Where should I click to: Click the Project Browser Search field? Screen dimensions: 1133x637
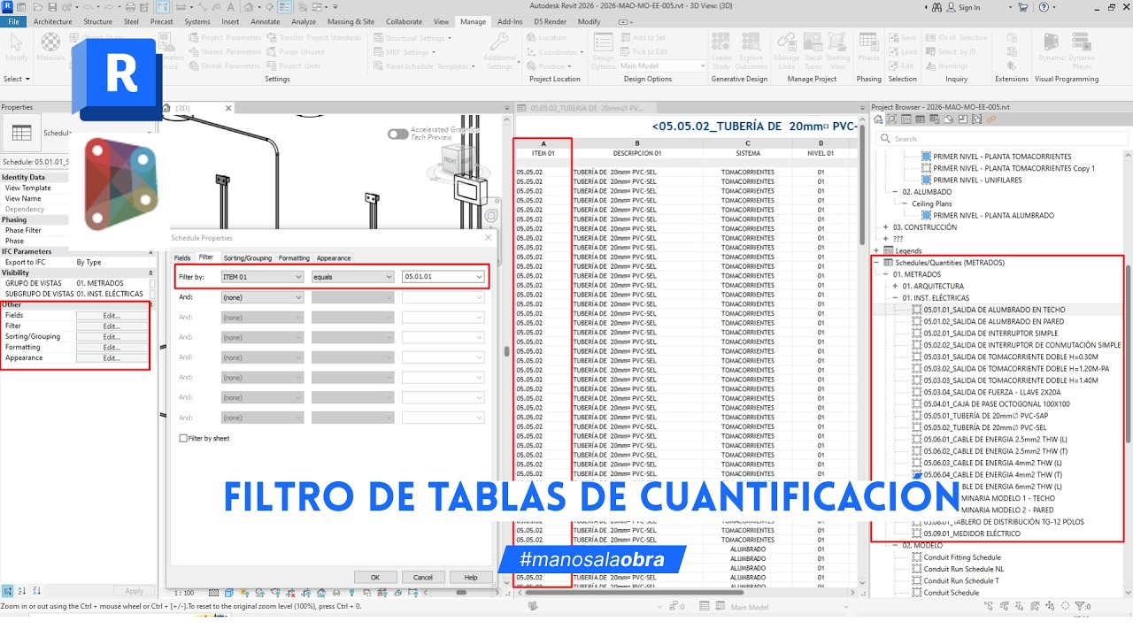[1002, 138]
